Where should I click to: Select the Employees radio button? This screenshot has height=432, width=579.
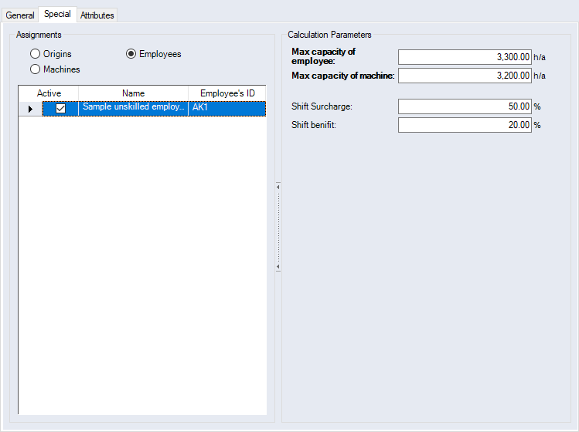pyautogui.click(x=131, y=54)
